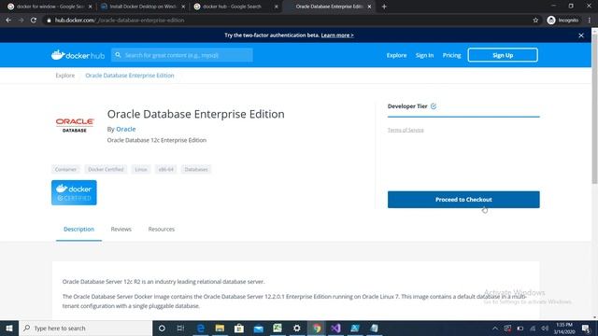Open the Oracle publisher link
Image resolution: width=598 pixels, height=336 pixels.
[126, 129]
